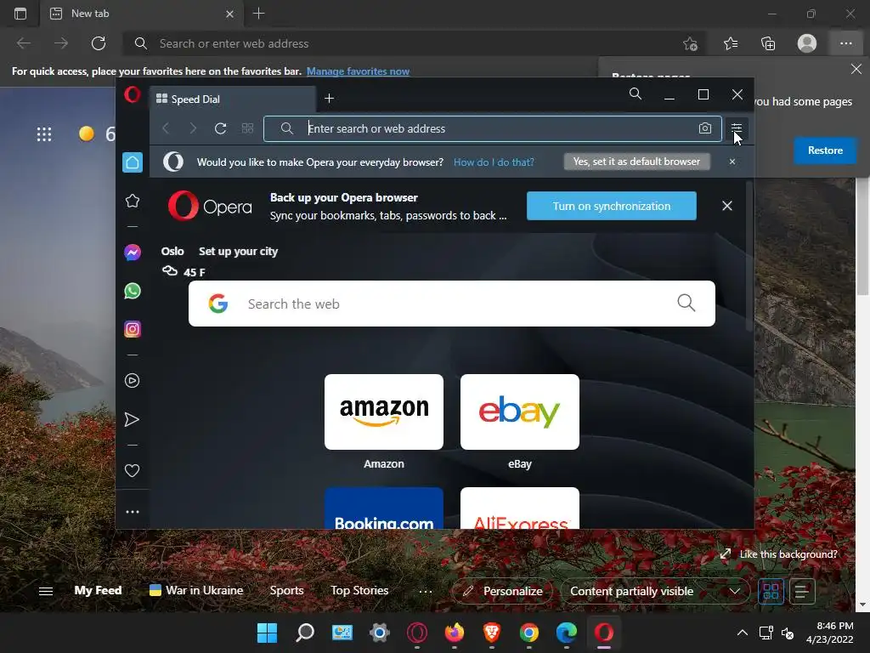870x653 pixels.
Task: Dismiss the default browser prompt bar
Action: click(x=732, y=162)
